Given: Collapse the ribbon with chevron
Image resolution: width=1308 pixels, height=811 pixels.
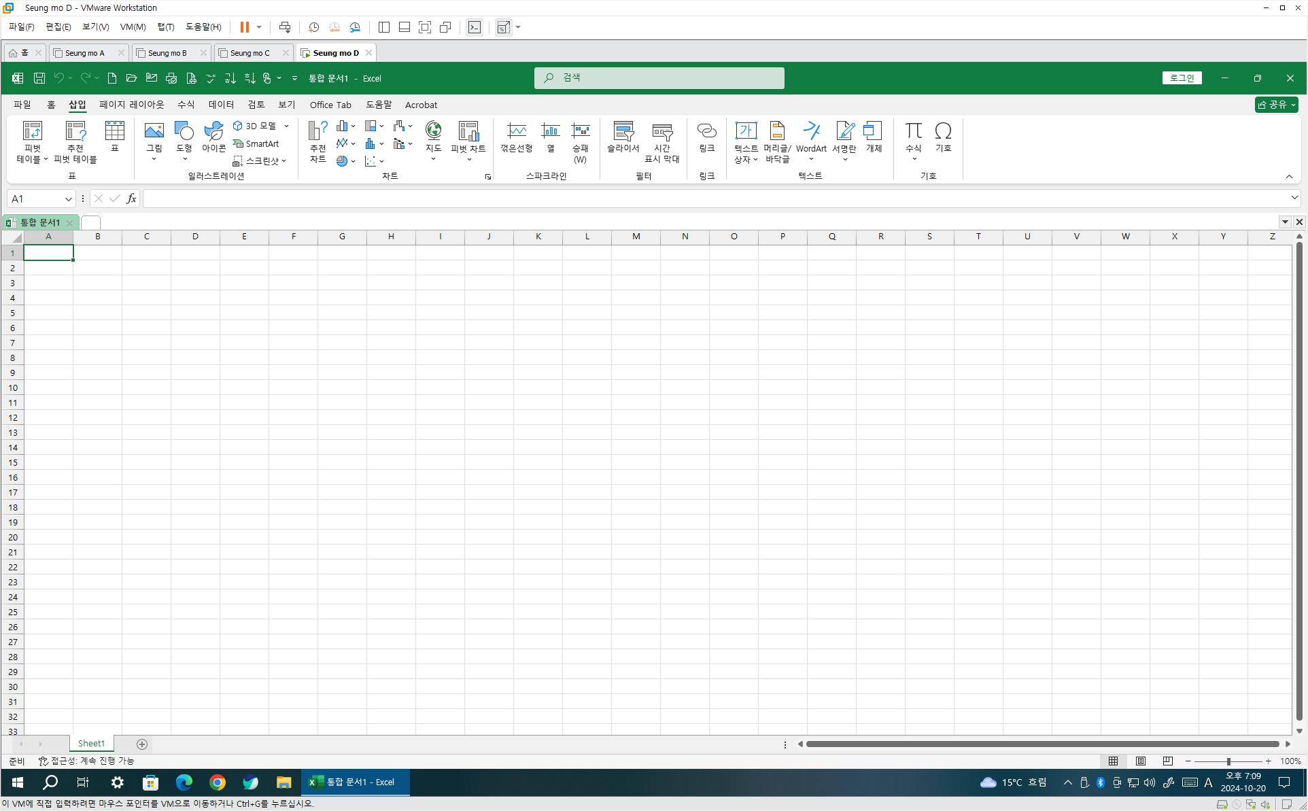Looking at the screenshot, I should pos(1289,177).
